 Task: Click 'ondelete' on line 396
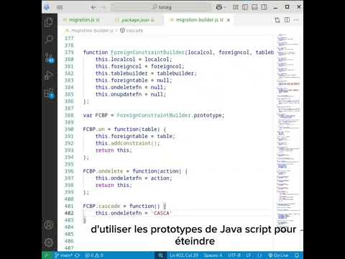tap(111, 171)
